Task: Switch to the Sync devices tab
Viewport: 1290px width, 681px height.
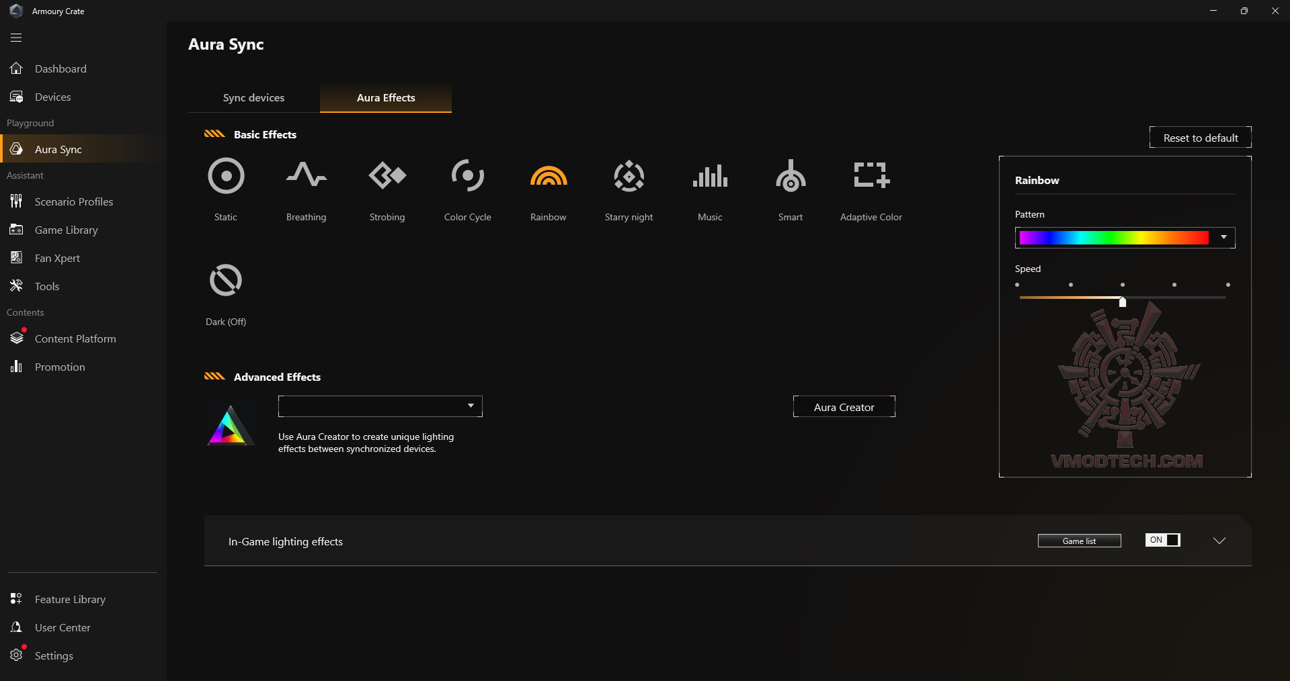Action: tap(253, 98)
